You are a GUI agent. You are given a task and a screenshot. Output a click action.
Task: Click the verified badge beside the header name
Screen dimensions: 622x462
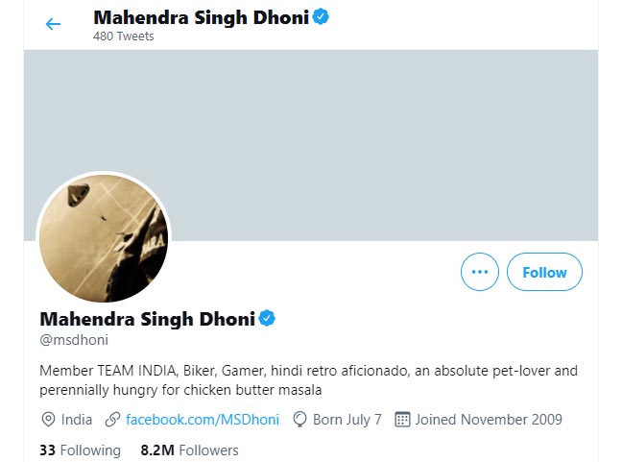[321, 17]
